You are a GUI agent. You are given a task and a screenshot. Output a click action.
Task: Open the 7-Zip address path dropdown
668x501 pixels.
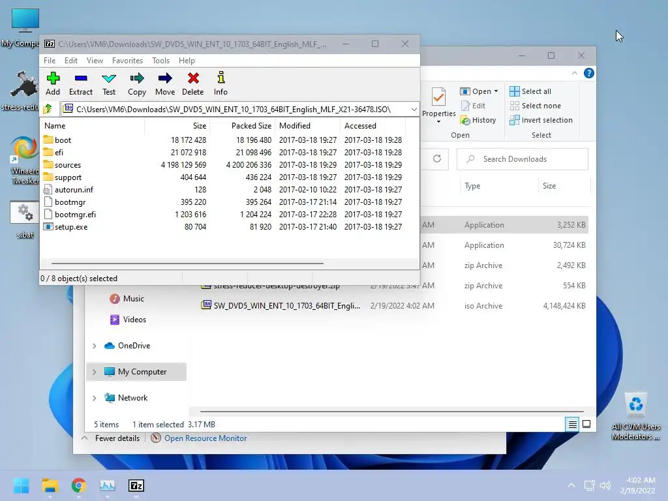click(414, 110)
